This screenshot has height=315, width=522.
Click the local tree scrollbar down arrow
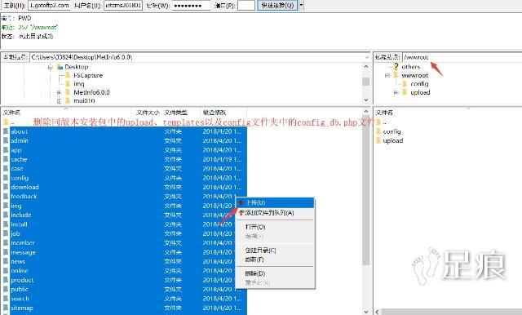366,100
